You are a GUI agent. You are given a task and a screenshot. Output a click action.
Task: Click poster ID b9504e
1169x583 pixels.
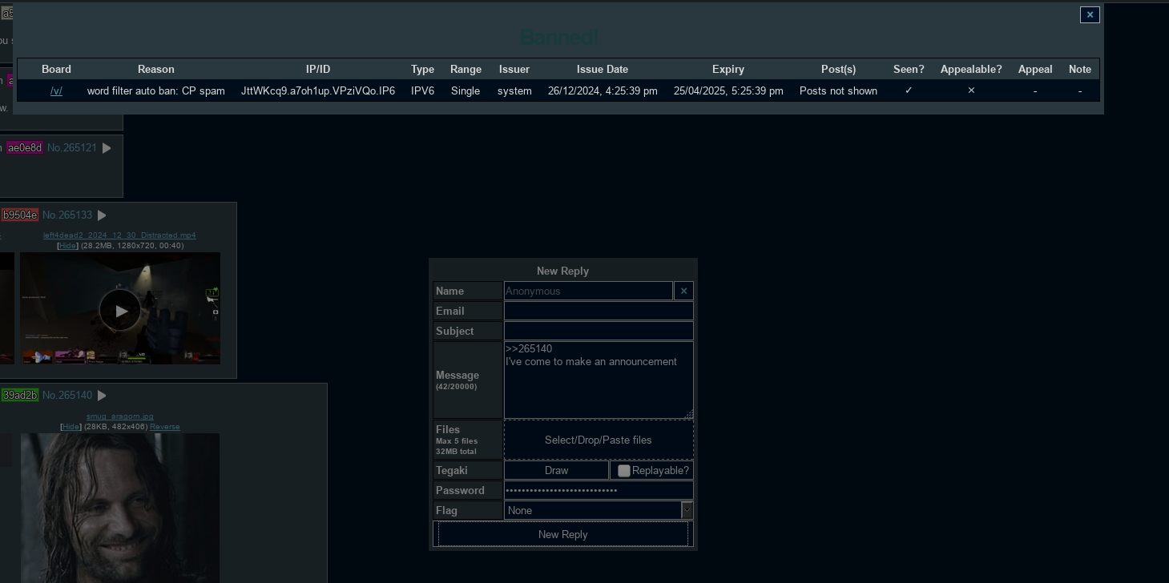pos(20,215)
